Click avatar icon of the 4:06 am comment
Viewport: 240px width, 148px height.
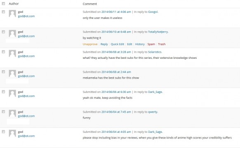click(12, 14)
